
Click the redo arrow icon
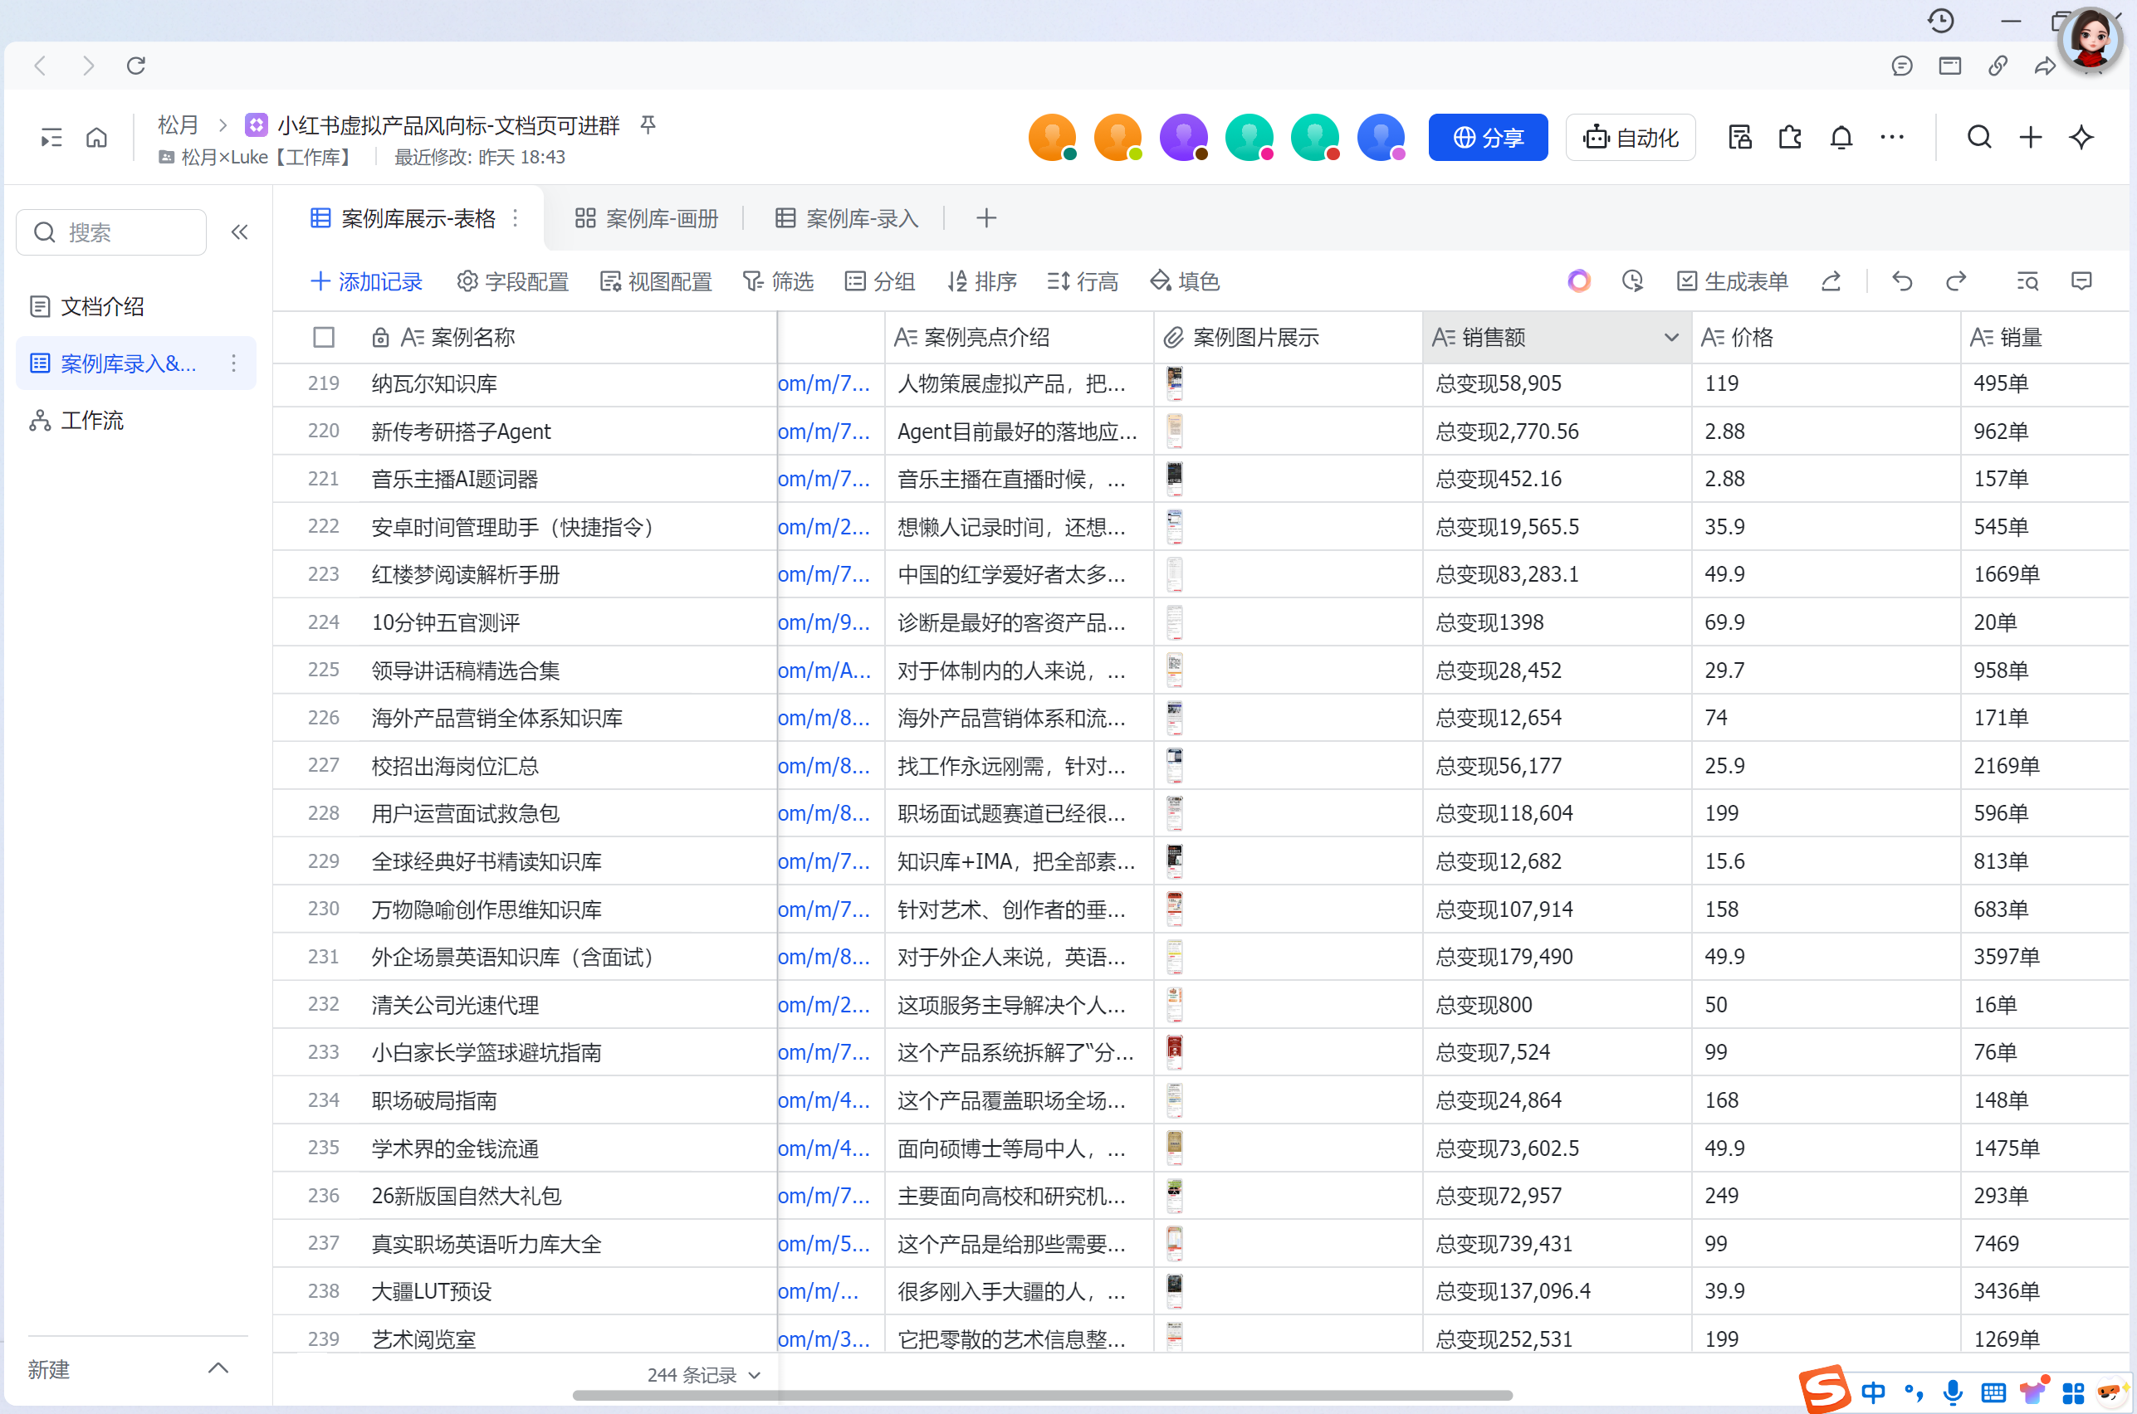click(1955, 281)
